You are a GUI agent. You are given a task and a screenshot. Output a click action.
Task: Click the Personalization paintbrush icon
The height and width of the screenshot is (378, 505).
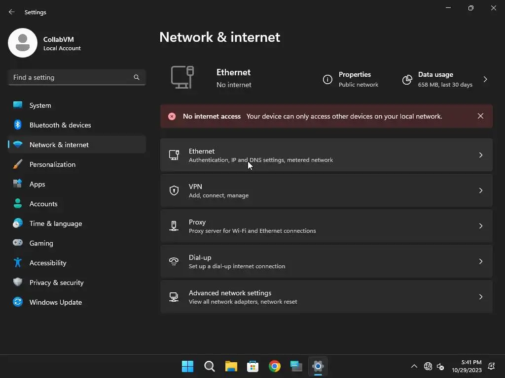tap(18, 164)
